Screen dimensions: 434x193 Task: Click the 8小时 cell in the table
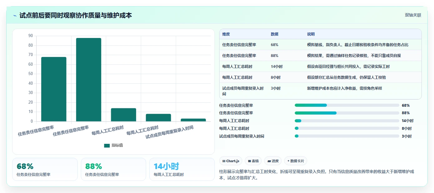tap(276, 78)
